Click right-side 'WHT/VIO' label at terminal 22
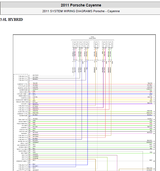The width and height of the screenshot is (160, 171). tap(150, 133)
